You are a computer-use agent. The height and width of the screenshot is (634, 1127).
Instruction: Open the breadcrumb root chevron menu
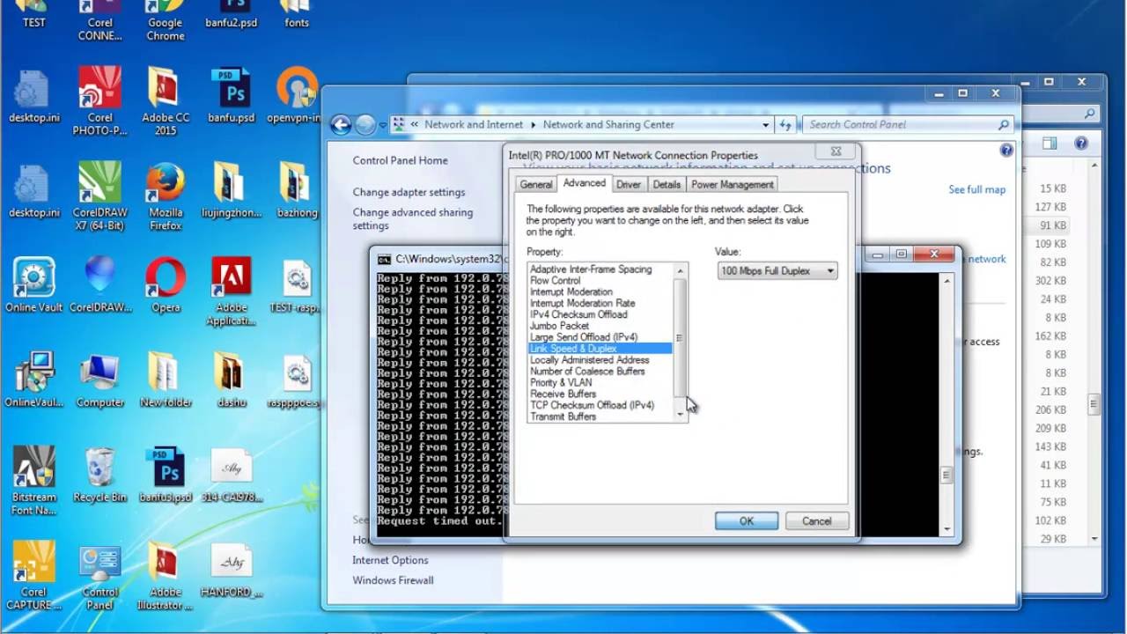point(415,125)
